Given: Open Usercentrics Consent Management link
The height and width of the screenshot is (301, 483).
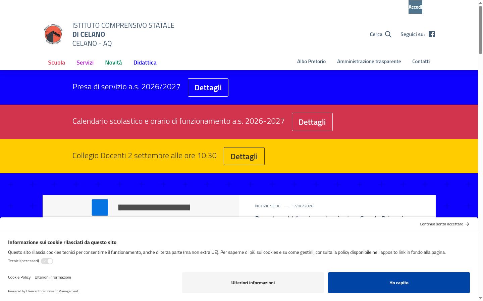Looking at the screenshot, I should [x=52, y=291].
